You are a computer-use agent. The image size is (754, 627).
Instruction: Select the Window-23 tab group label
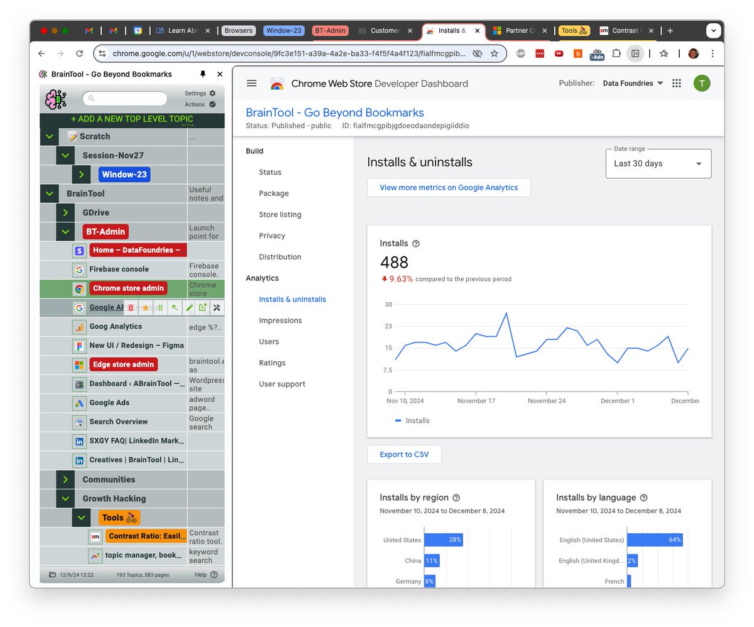click(x=283, y=30)
